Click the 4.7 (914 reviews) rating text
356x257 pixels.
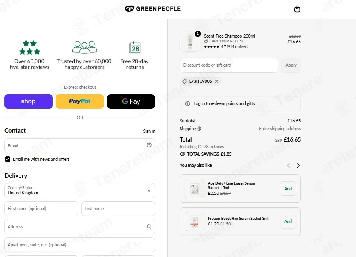(235, 47)
